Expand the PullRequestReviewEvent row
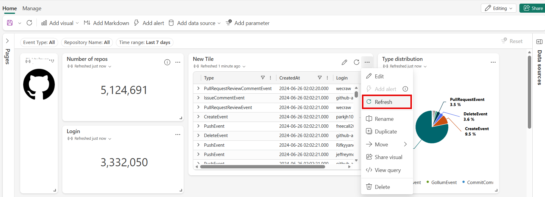The height and width of the screenshot is (197, 545). point(198,107)
